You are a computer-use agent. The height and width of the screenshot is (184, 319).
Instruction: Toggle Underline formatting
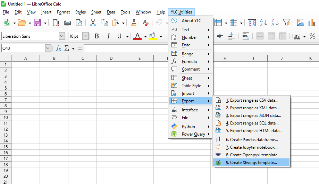click(x=119, y=36)
